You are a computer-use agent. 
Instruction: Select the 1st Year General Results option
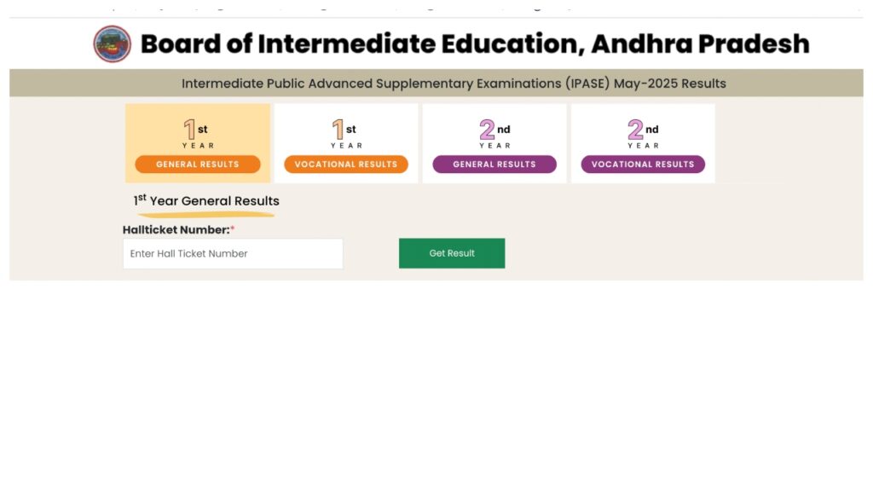pyautogui.click(x=197, y=164)
